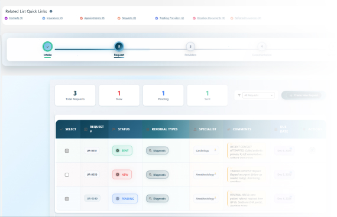Click the NEW status badge
The height and width of the screenshot is (217, 337).
pyautogui.click(x=122, y=175)
